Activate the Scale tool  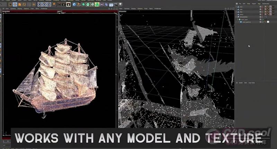[x=19, y=4]
